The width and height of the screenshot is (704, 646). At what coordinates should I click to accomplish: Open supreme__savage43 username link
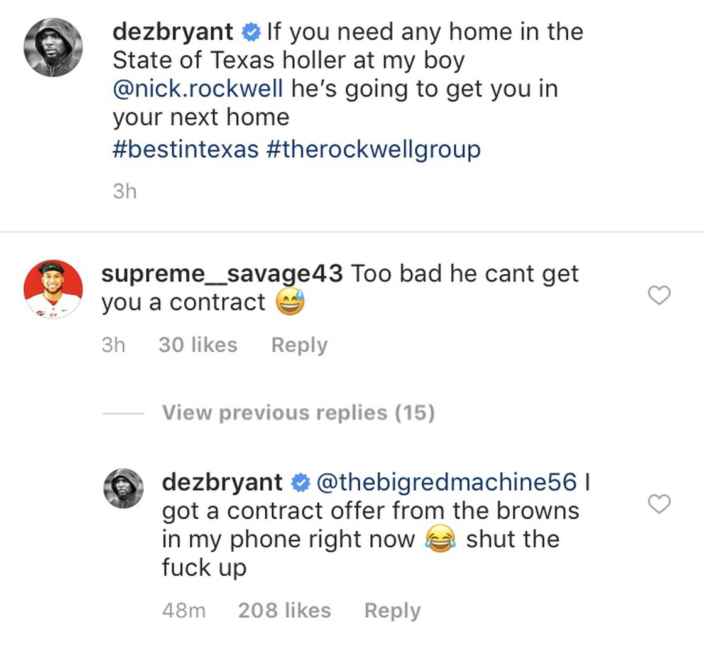pyautogui.click(x=222, y=274)
